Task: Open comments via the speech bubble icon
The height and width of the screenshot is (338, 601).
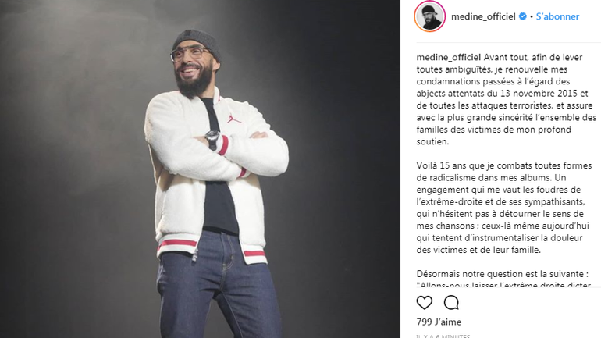Action: pyautogui.click(x=451, y=303)
